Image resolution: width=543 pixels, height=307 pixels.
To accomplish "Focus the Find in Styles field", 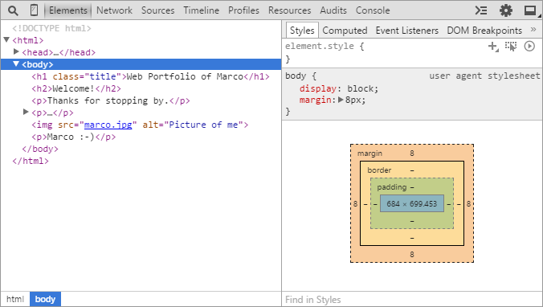I will click(412, 300).
